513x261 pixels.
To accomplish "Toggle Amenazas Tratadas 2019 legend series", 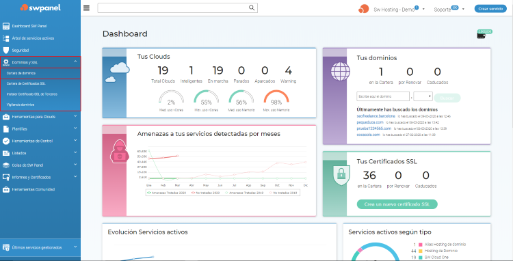I will (244, 193).
